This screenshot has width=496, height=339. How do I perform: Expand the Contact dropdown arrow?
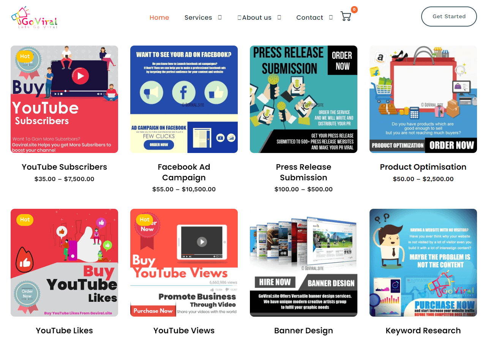tap(331, 17)
